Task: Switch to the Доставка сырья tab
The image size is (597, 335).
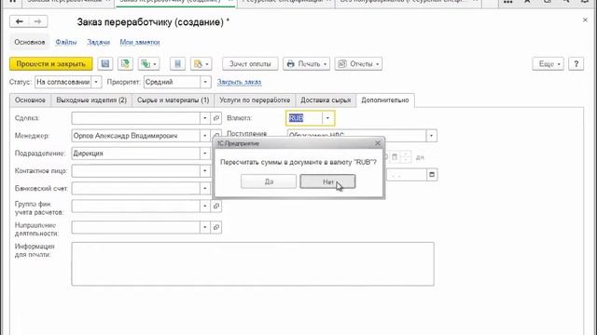Action: [326, 100]
